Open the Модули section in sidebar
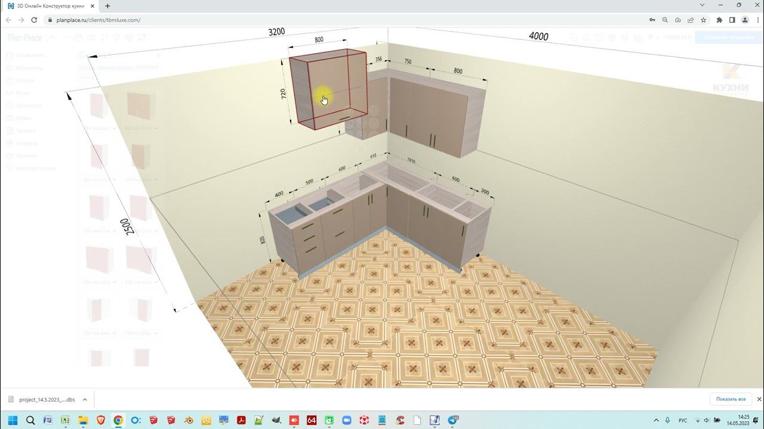 tap(25, 80)
